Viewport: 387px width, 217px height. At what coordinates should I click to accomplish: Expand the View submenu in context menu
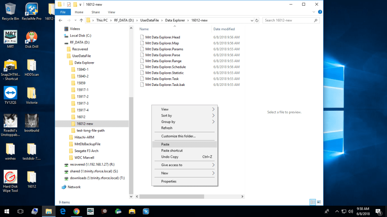(x=184, y=109)
